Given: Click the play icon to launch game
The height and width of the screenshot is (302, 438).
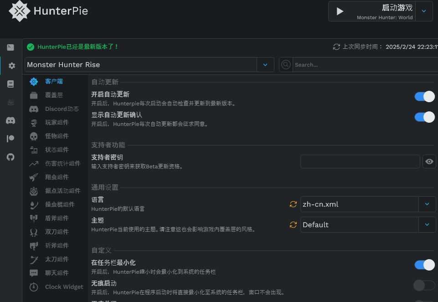Looking at the screenshot, I should (x=340, y=11).
